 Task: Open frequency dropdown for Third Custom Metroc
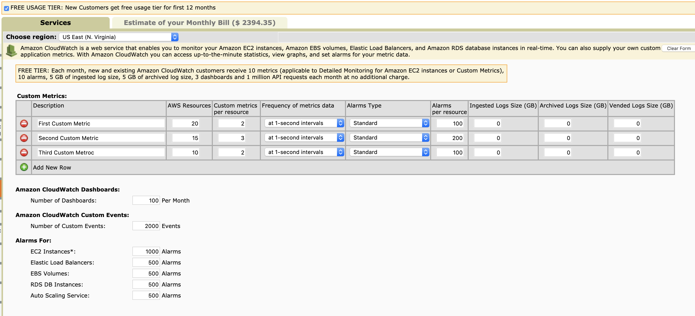coord(304,152)
